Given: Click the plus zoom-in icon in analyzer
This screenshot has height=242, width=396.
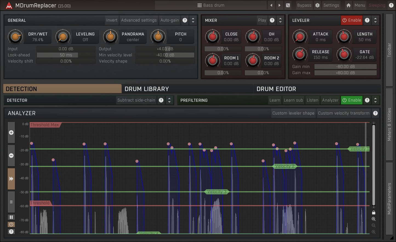Looking at the screenshot, I should point(11,133).
